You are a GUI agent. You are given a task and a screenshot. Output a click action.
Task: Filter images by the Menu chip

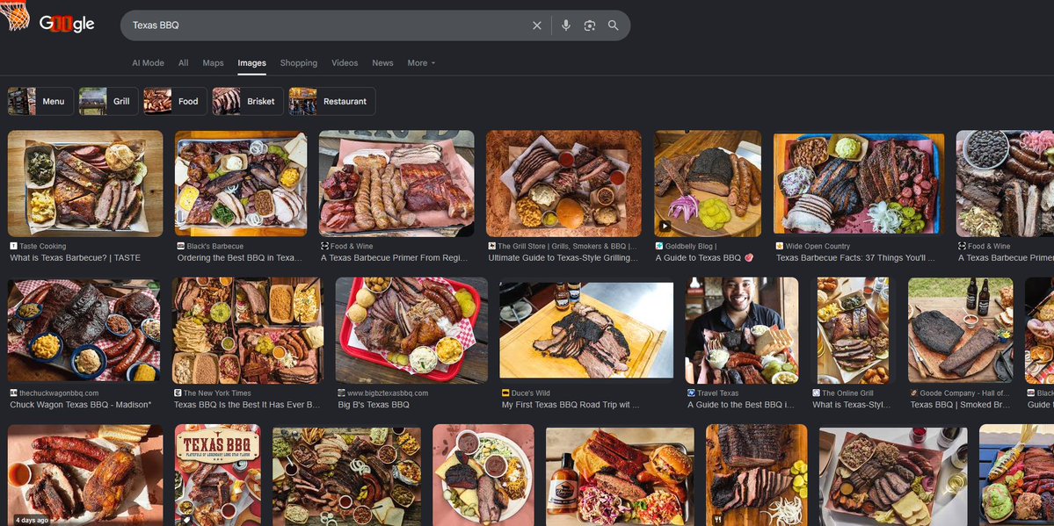click(40, 102)
